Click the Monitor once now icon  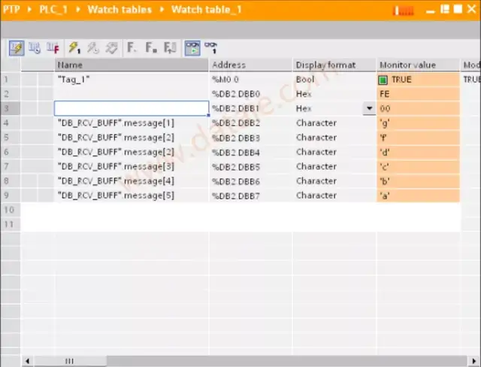click(211, 48)
